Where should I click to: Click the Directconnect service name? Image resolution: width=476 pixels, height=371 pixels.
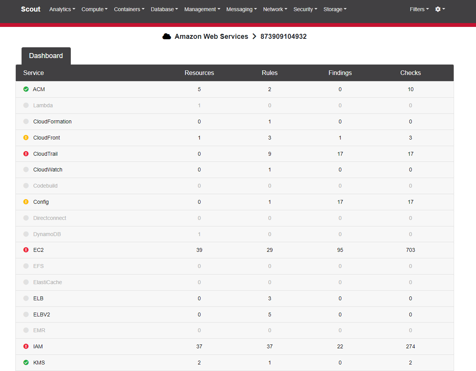(x=50, y=218)
